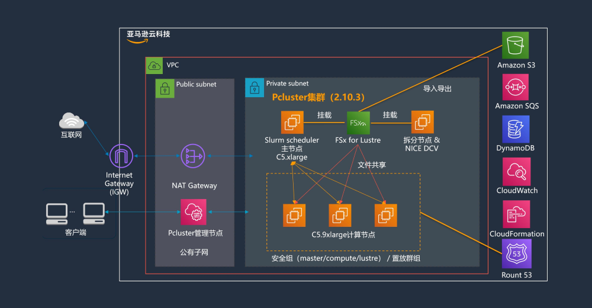Screen dimensions: 592x308
Task: Select the Public subnet lock icon
Action: coord(165,88)
